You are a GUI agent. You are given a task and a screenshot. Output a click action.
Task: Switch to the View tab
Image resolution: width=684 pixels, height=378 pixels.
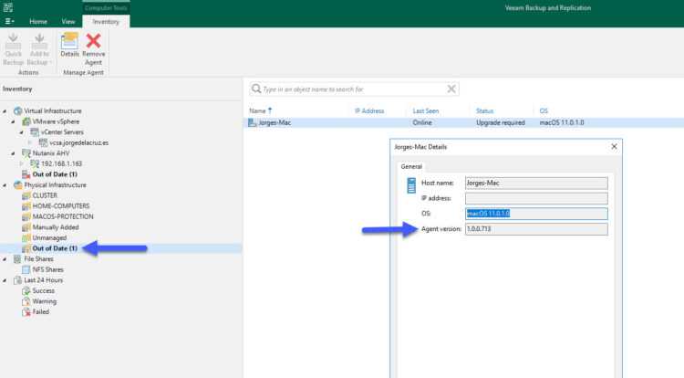[68, 21]
